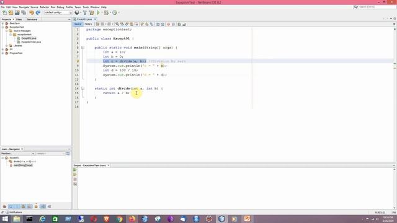Click the Save All toolbar icon

pyautogui.click(x=24, y=12)
